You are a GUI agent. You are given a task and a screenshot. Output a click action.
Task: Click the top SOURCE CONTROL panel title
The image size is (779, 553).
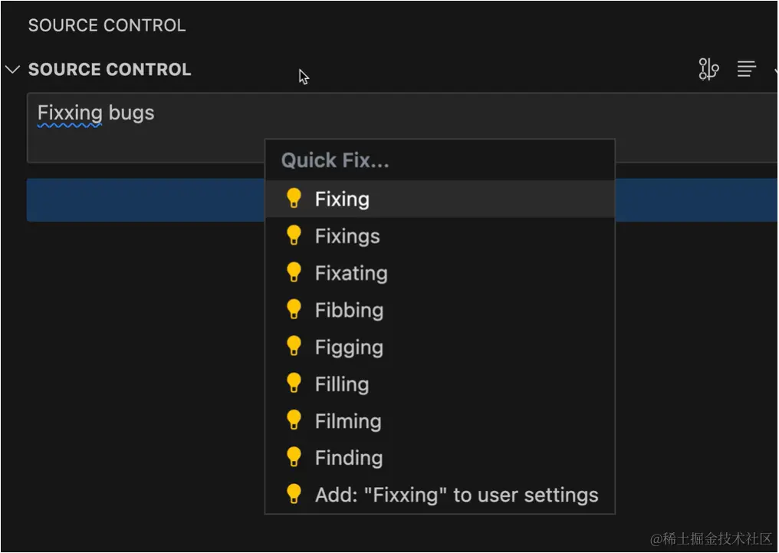(x=107, y=25)
